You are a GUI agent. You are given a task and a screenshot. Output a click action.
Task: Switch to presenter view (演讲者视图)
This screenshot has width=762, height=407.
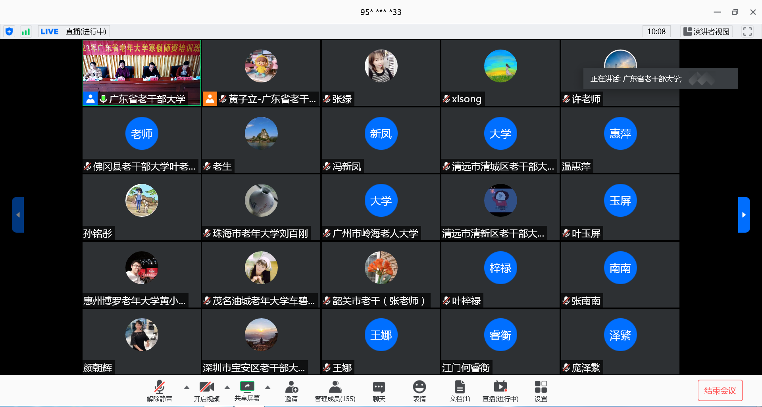[x=707, y=31]
